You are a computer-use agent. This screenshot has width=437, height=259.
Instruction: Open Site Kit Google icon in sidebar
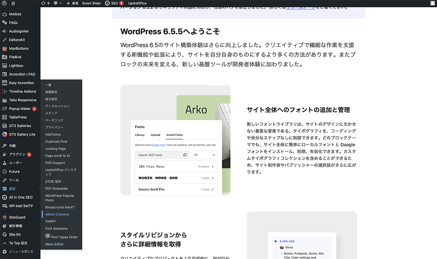coord(4,235)
